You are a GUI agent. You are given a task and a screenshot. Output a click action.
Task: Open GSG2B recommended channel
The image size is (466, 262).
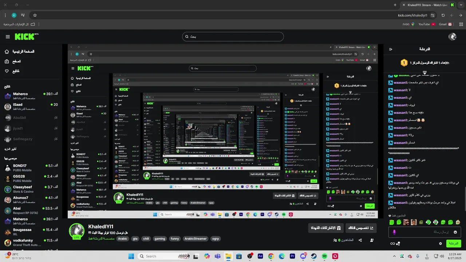[31, 178]
